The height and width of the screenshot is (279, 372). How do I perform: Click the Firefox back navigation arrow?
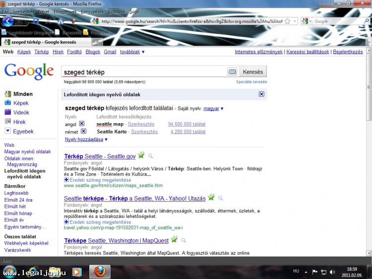click(7, 21)
